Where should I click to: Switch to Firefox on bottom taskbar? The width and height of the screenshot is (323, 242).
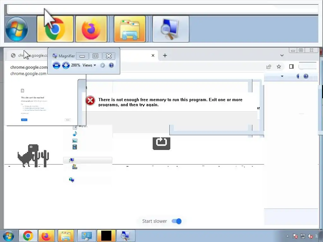[46, 236]
